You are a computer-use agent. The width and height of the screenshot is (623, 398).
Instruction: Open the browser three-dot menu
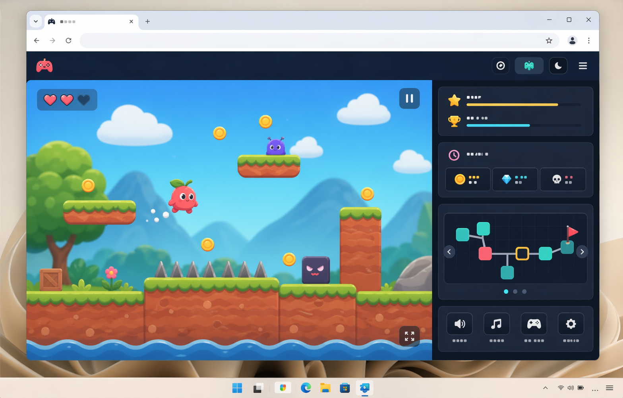588,40
